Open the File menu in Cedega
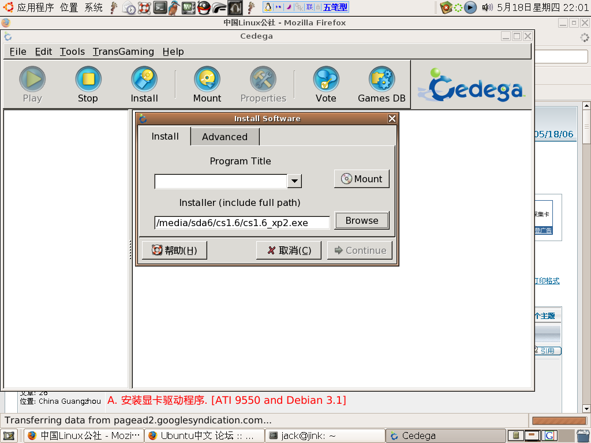The width and height of the screenshot is (591, 443). pos(18,51)
